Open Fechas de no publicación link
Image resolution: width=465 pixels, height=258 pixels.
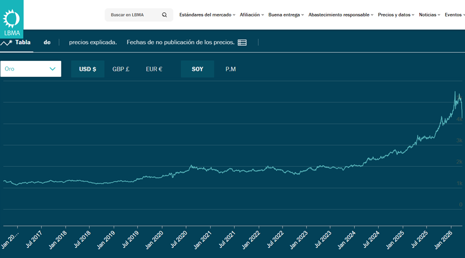(x=180, y=42)
